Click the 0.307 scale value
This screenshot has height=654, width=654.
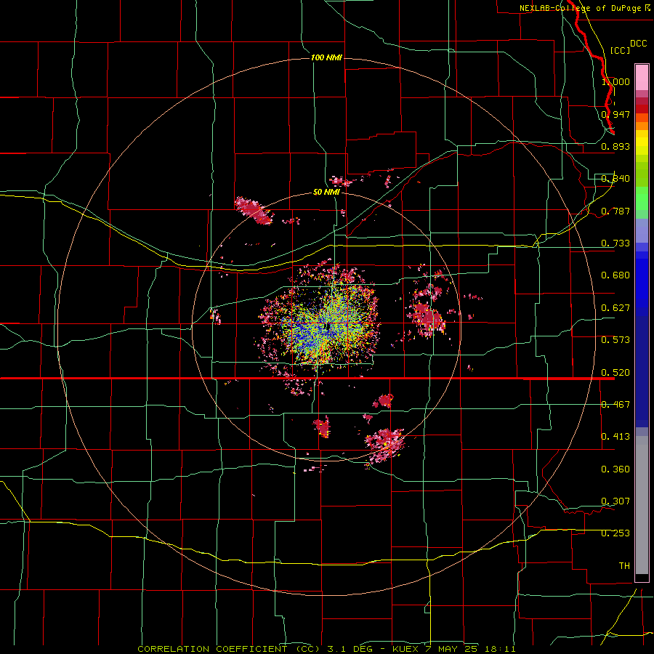(615, 501)
